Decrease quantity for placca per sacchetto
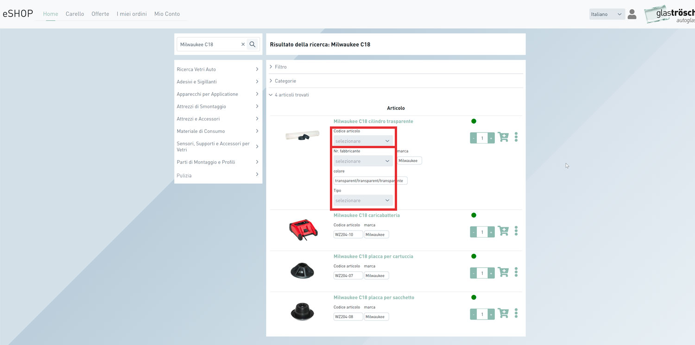 click(x=474, y=314)
